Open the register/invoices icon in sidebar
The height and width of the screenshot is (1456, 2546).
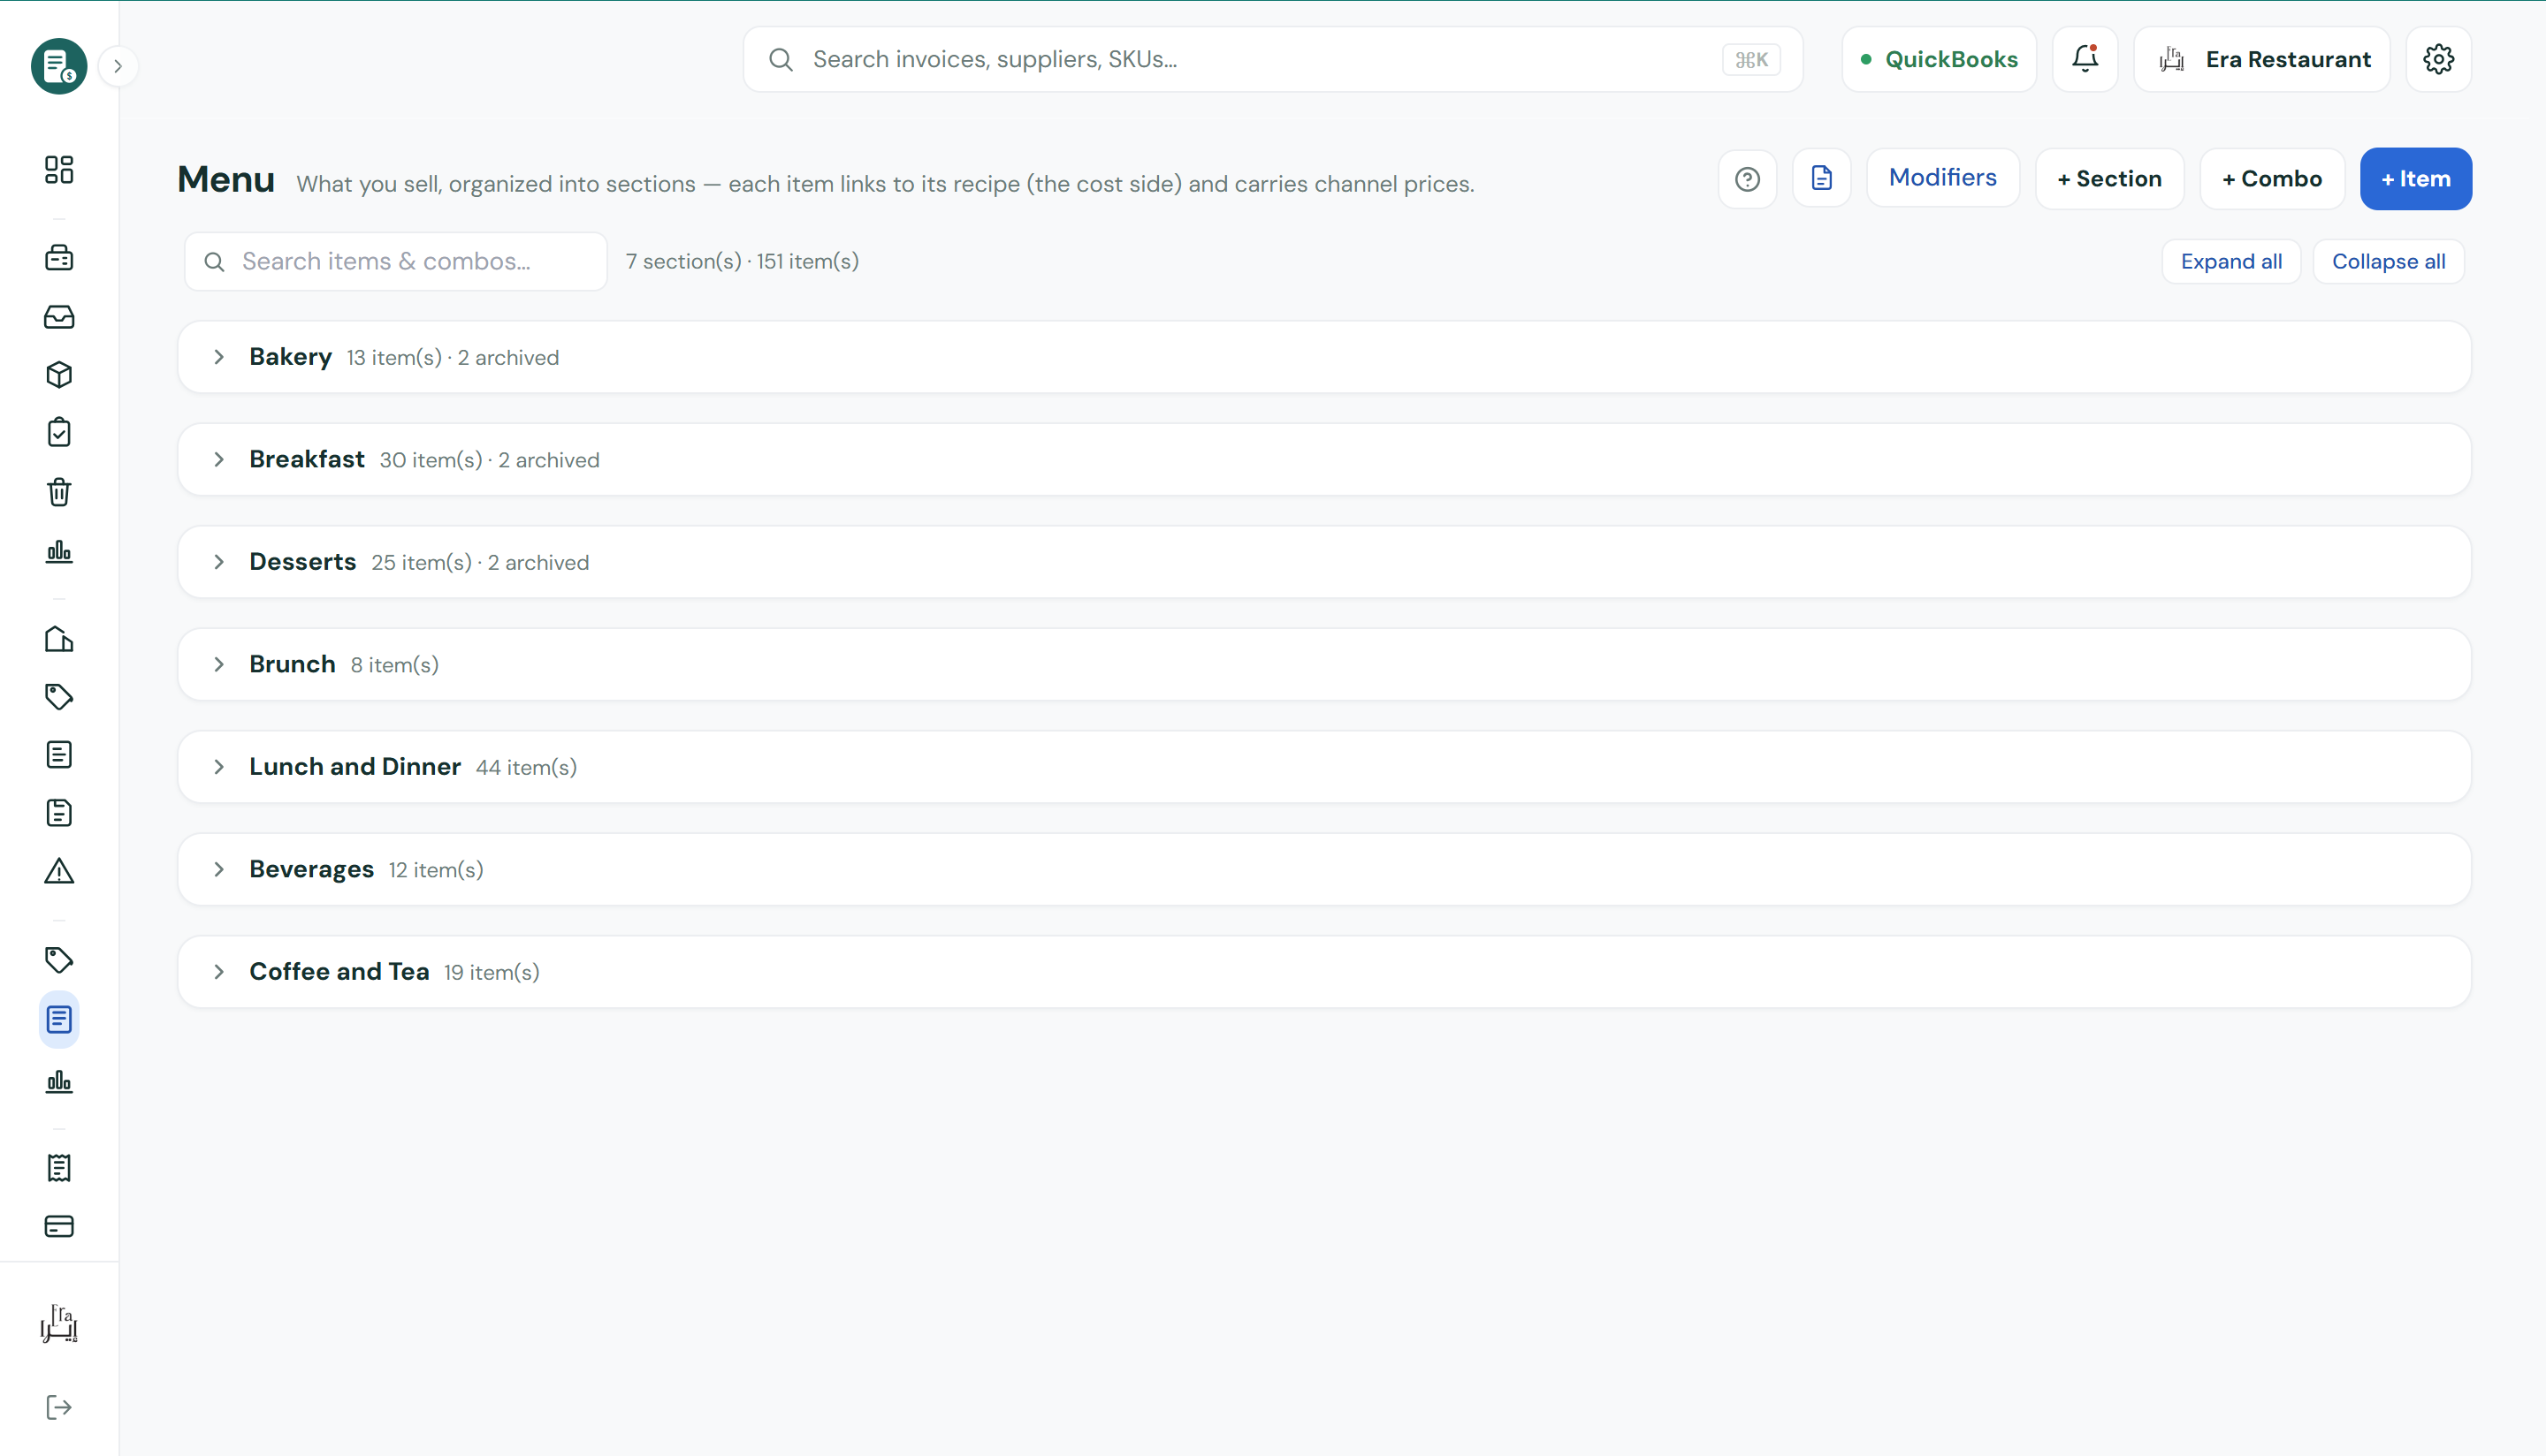pyautogui.click(x=59, y=258)
